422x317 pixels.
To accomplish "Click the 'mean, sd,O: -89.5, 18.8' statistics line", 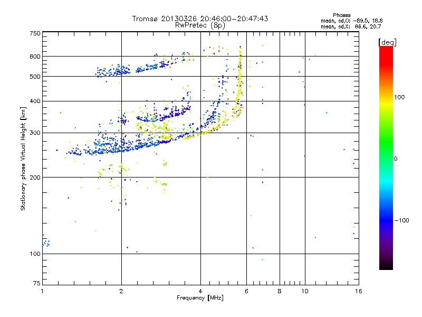I will coord(351,21).
